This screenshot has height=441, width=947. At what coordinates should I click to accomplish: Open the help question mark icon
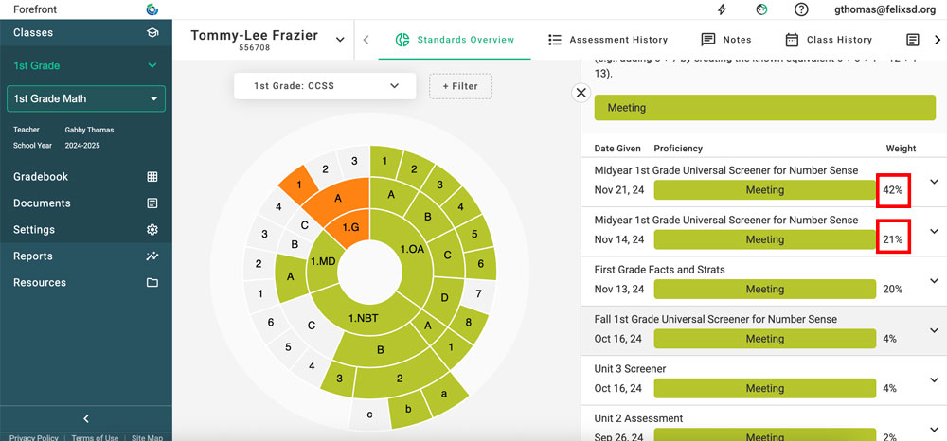click(801, 9)
